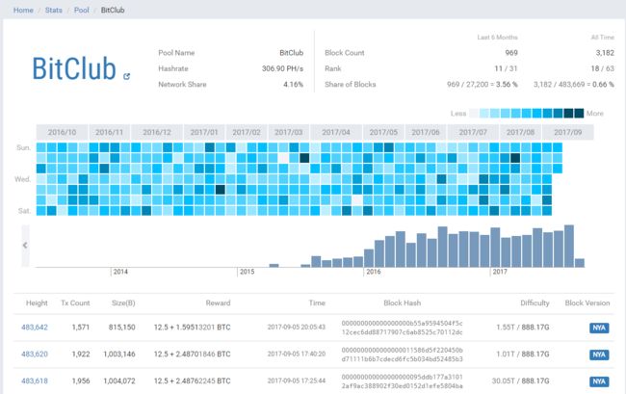This screenshot has width=626, height=394.
Task: Click the Size(B) column header
Action: click(x=123, y=303)
